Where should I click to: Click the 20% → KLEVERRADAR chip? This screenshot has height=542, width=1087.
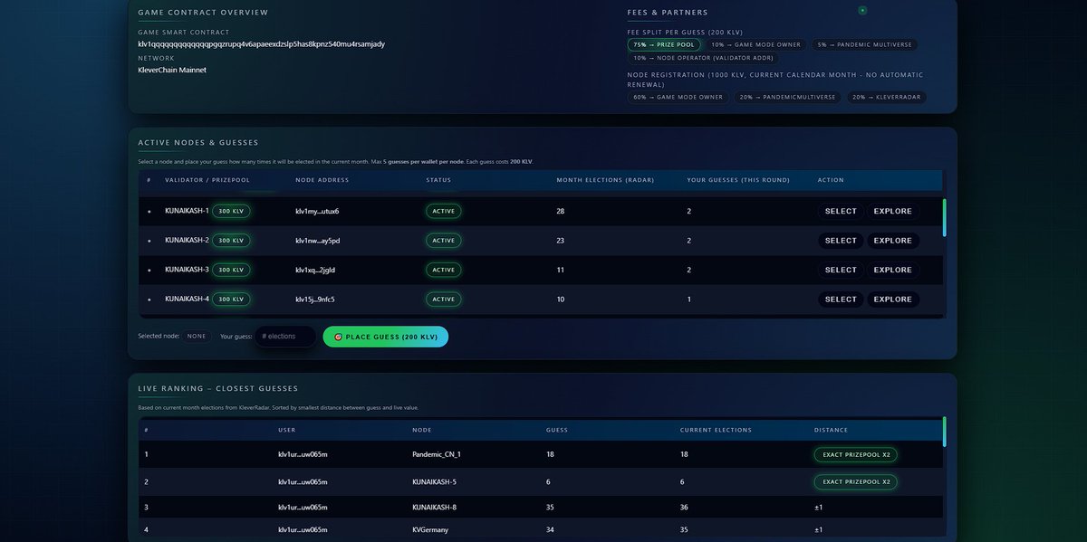tap(887, 97)
